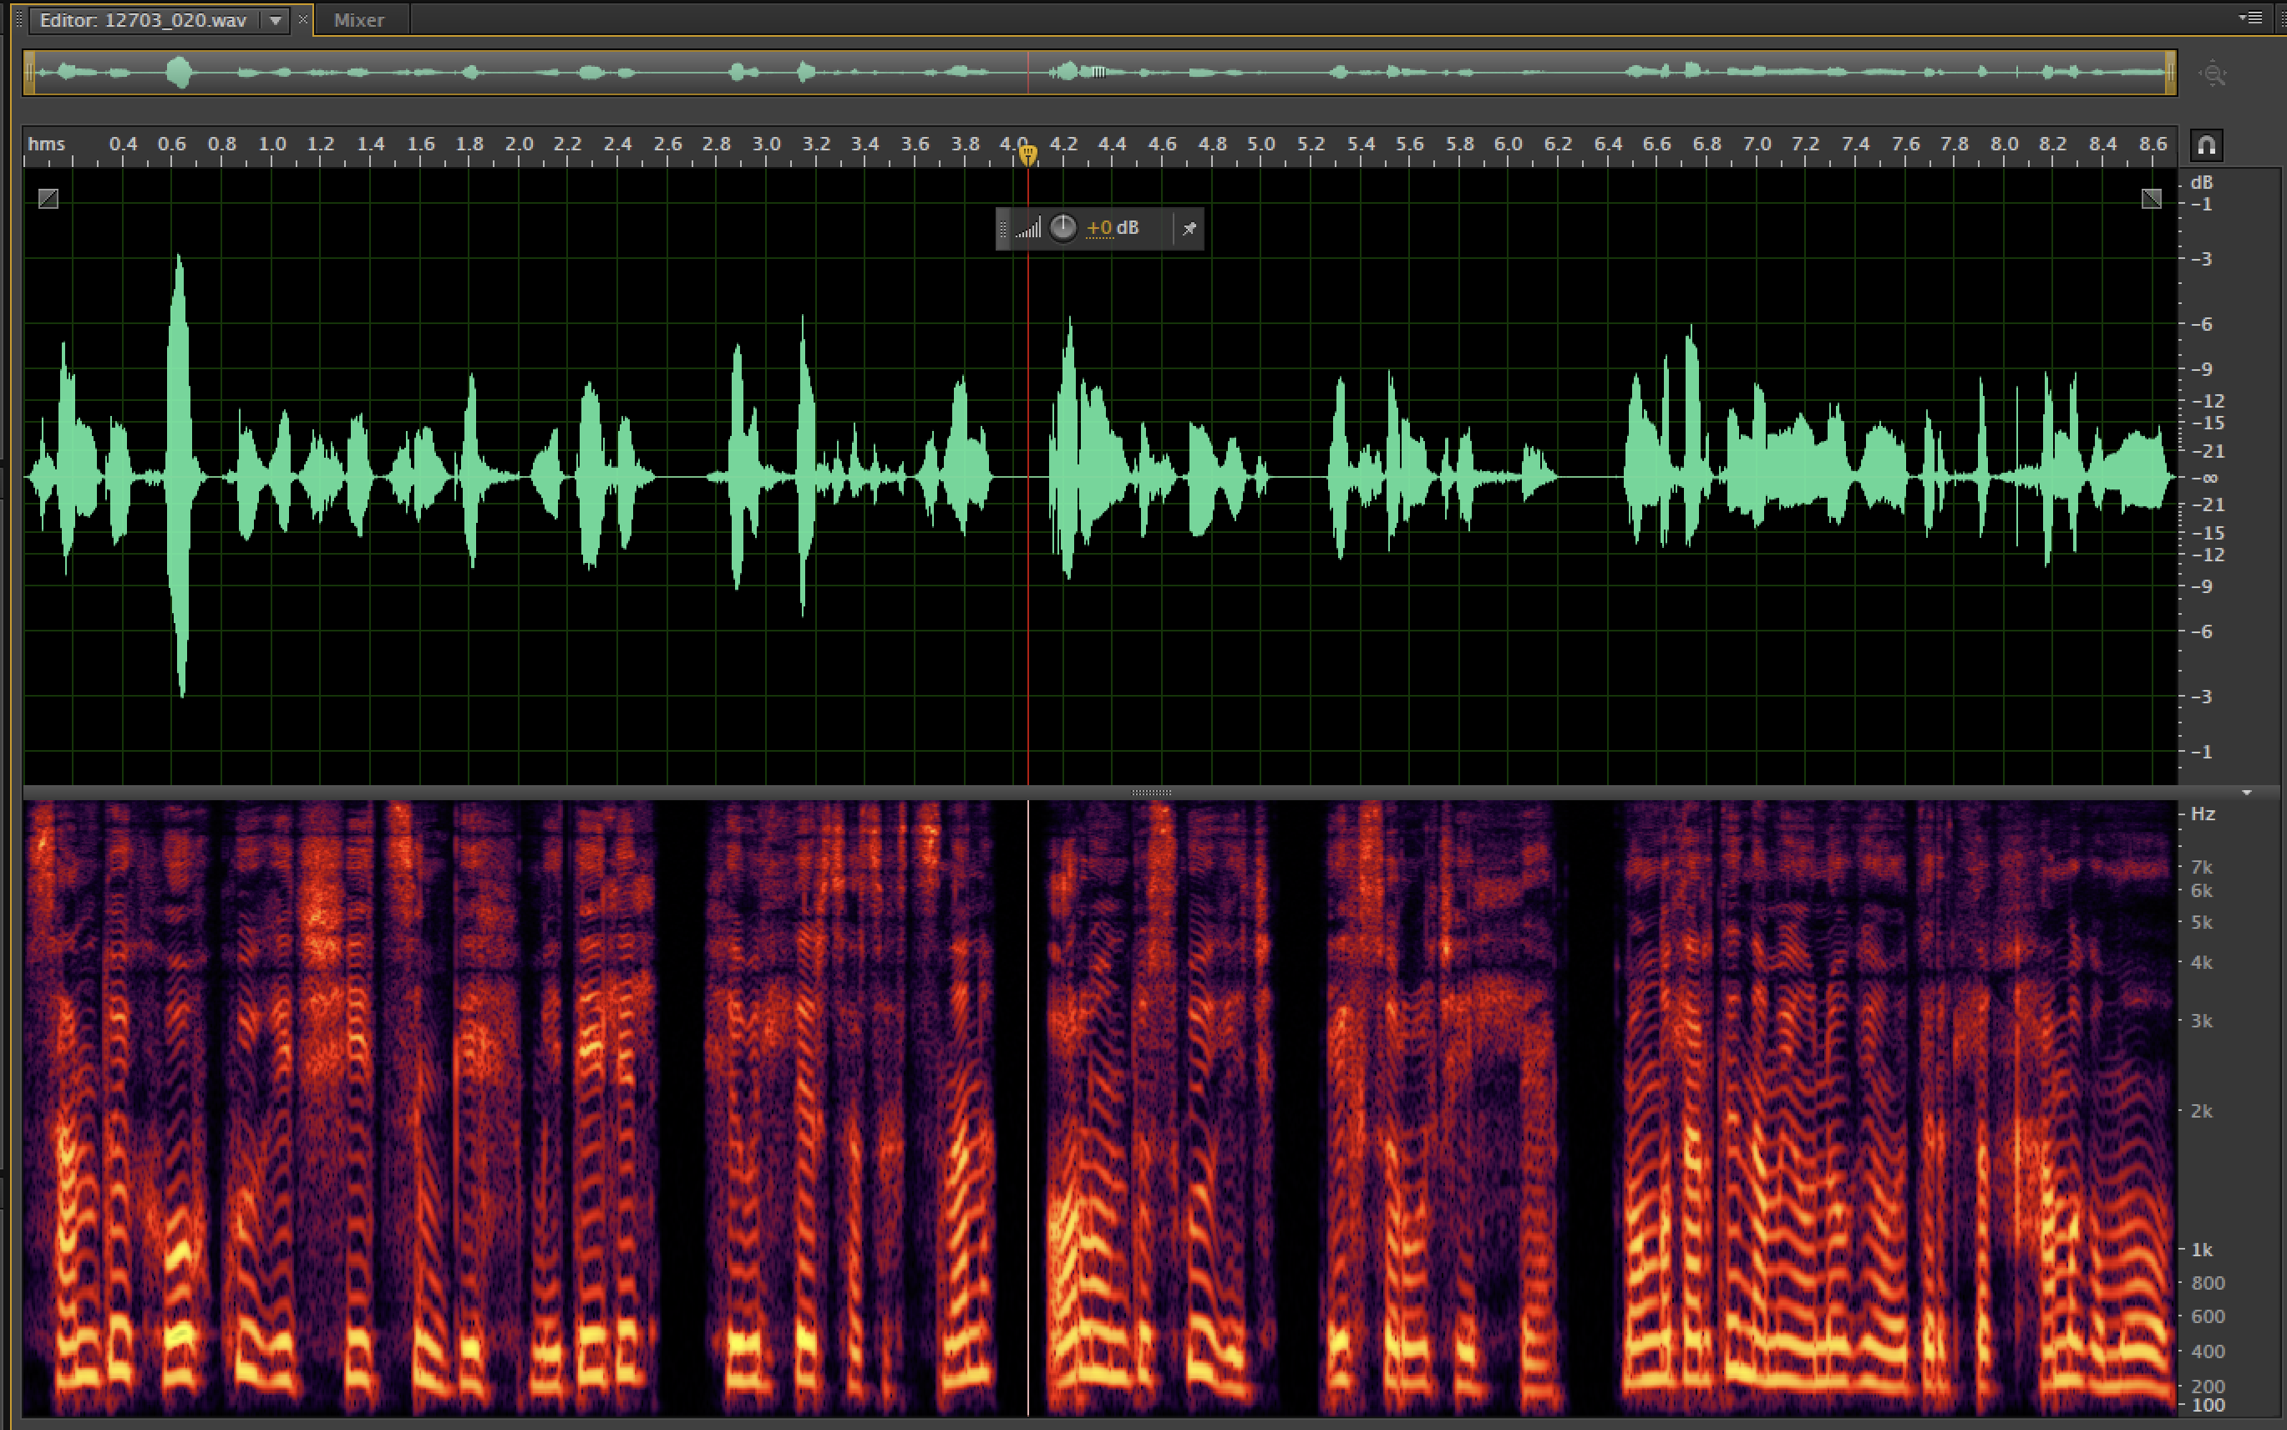Click the yellow playhead marker on the ruler
This screenshot has height=1430, width=2287.
click(x=1028, y=155)
